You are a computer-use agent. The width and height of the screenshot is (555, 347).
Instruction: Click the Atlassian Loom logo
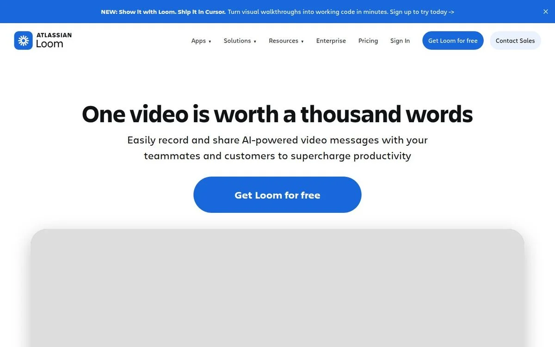[43, 41]
